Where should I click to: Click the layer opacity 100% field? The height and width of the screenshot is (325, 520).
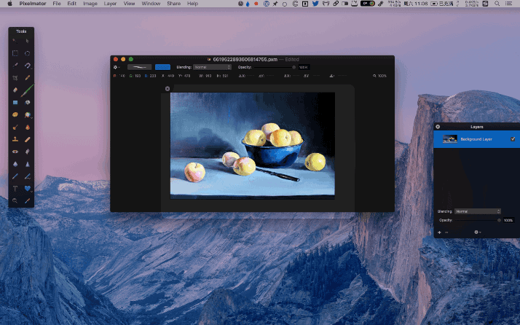tap(508, 220)
